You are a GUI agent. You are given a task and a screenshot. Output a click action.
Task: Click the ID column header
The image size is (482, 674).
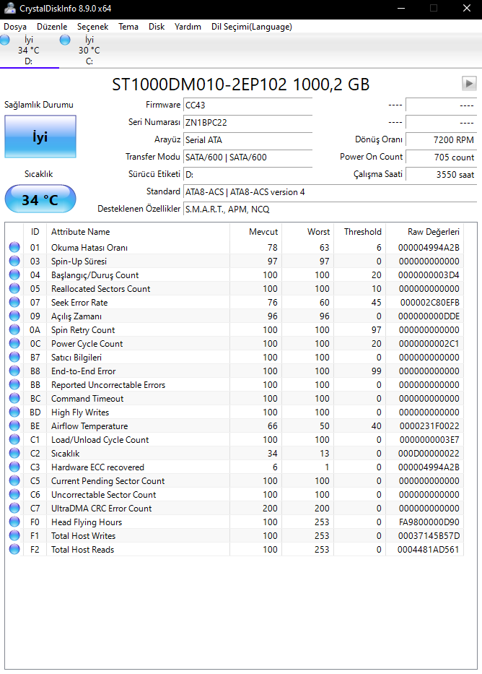tap(35, 232)
